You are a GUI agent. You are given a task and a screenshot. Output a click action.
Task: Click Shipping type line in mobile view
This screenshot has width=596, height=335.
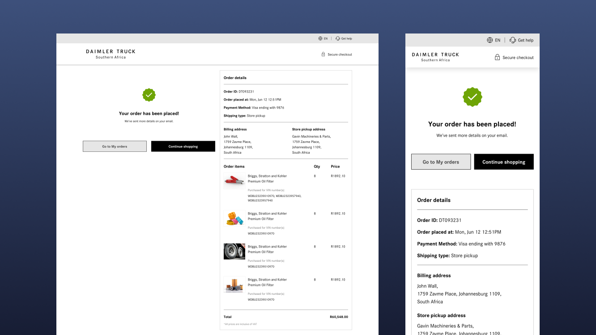click(447, 255)
